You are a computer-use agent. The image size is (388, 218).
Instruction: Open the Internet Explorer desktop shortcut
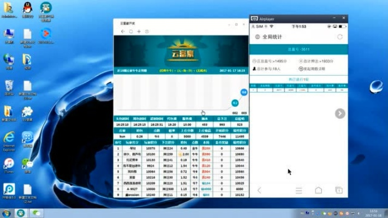[x=9, y=141]
